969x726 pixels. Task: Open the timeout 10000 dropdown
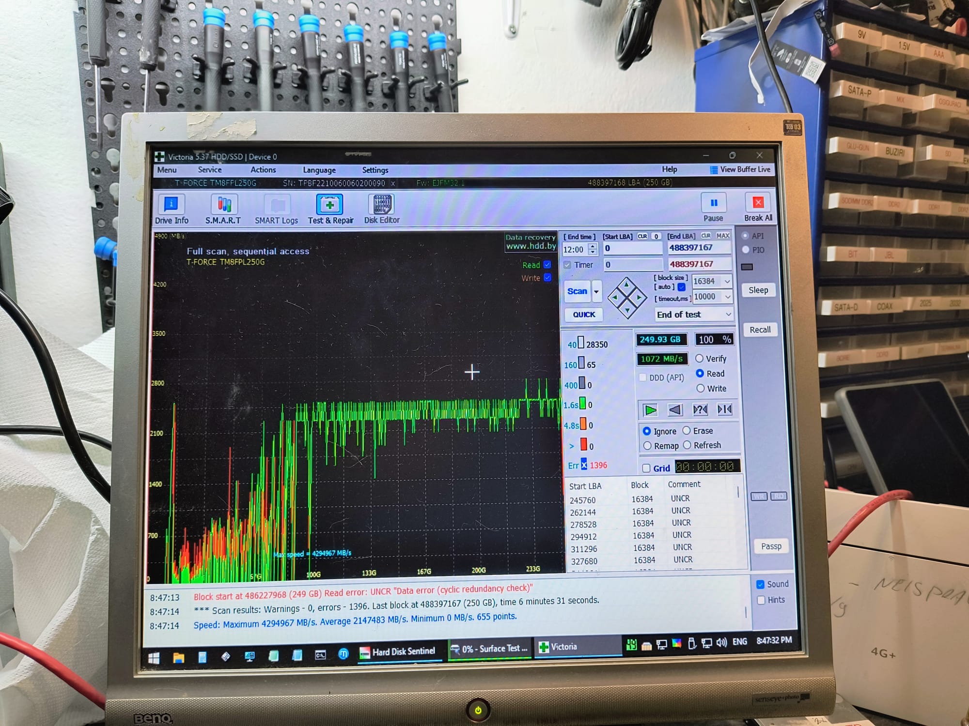pos(727,297)
